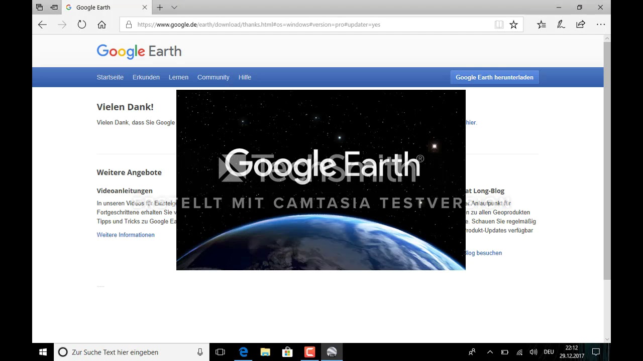This screenshot has height=361, width=643.
Task: Reload the page with refresh icon
Action: click(x=82, y=25)
